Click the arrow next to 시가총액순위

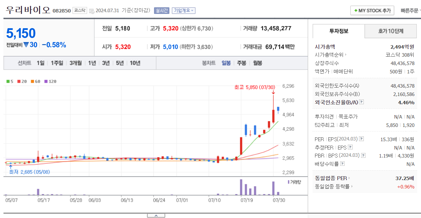coord(346,55)
